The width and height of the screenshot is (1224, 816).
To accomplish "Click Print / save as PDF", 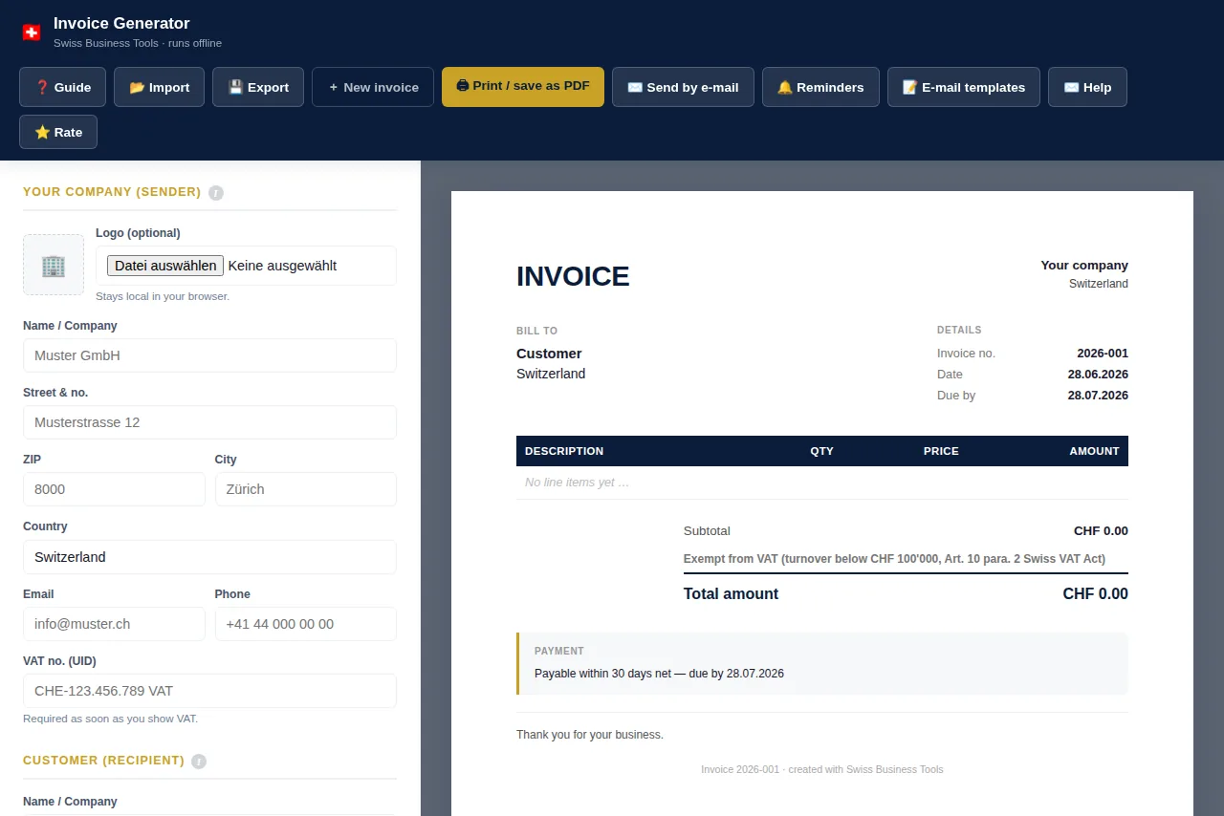I will pyautogui.click(x=523, y=87).
